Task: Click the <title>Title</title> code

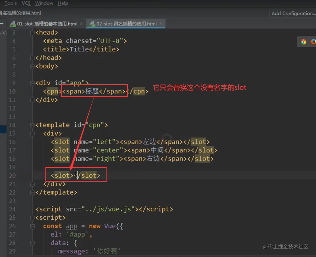Action: coord(81,50)
